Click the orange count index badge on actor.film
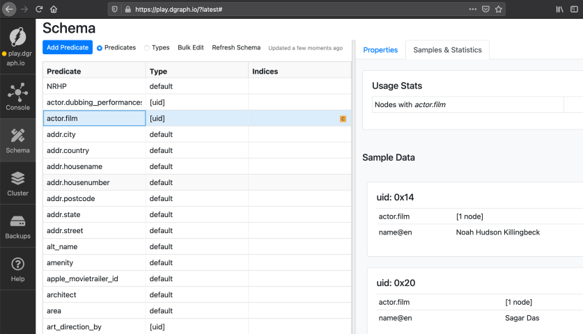The height and width of the screenshot is (334, 583). point(343,119)
